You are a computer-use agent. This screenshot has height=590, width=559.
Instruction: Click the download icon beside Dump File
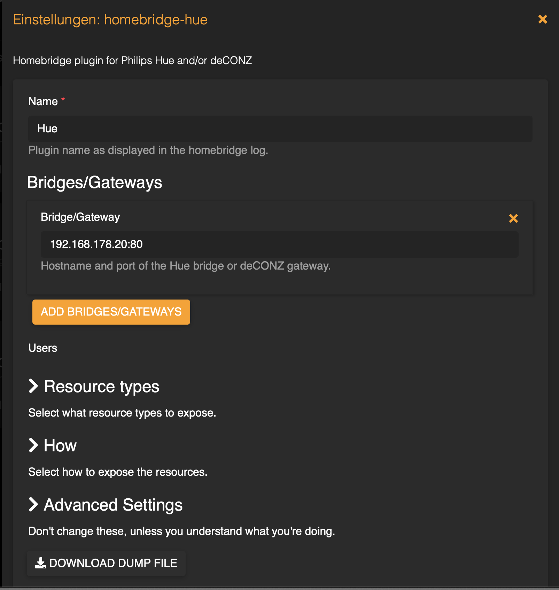click(40, 563)
